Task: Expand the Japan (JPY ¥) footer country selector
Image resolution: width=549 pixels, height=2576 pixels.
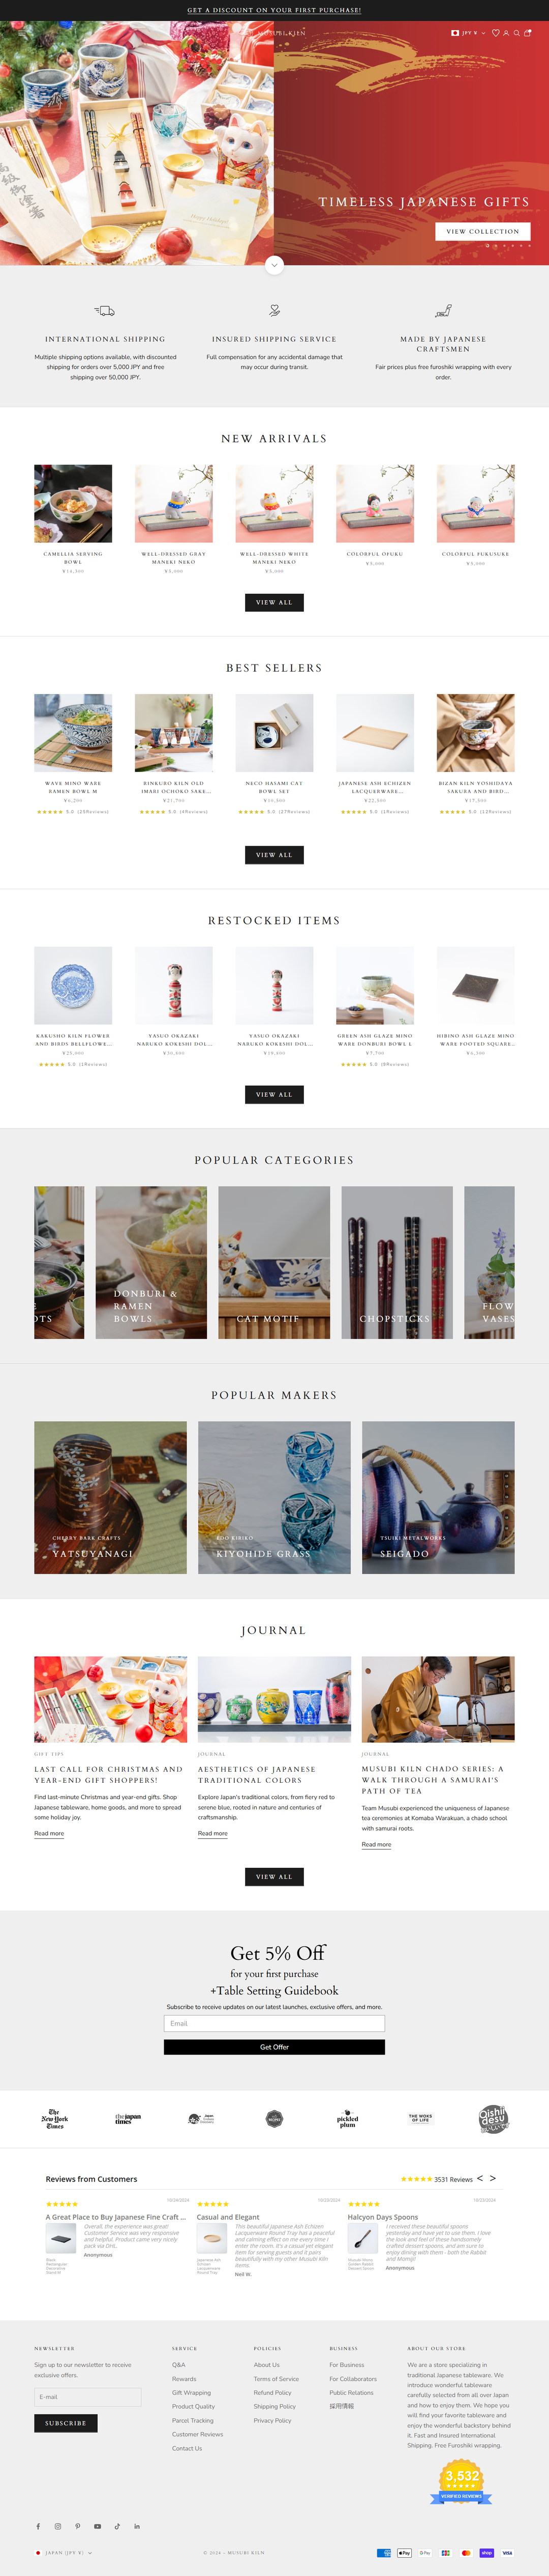Action: 63,2552
